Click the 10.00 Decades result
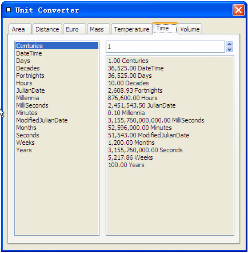The height and width of the screenshot is (253, 248). click(129, 83)
